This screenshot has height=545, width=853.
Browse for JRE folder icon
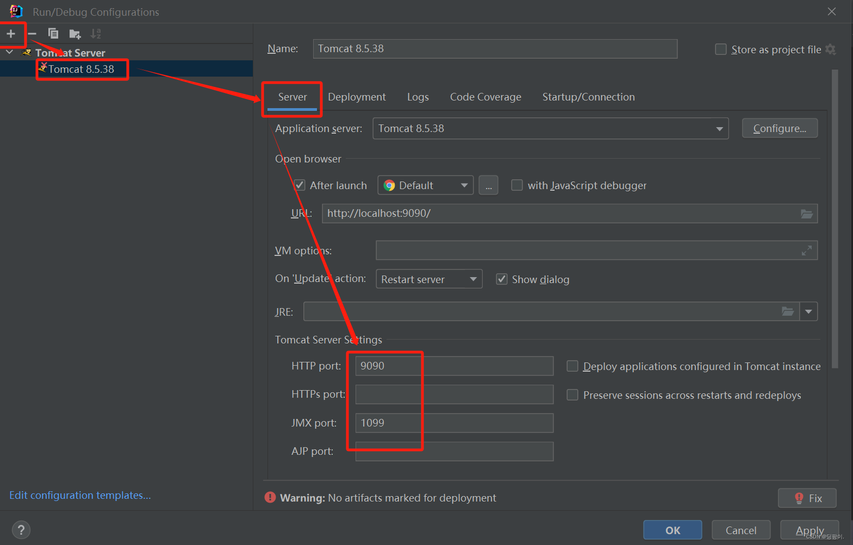[x=788, y=311]
